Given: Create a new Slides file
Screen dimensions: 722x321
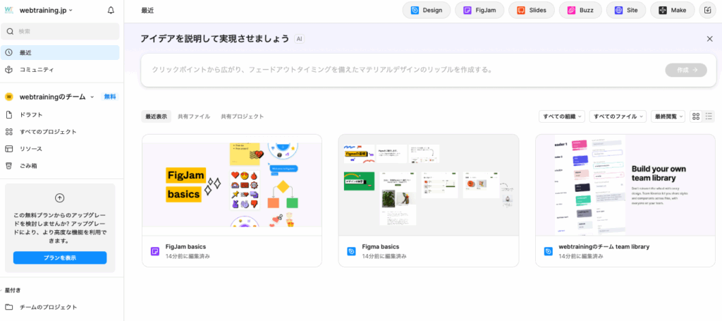Looking at the screenshot, I should click(x=530, y=11).
